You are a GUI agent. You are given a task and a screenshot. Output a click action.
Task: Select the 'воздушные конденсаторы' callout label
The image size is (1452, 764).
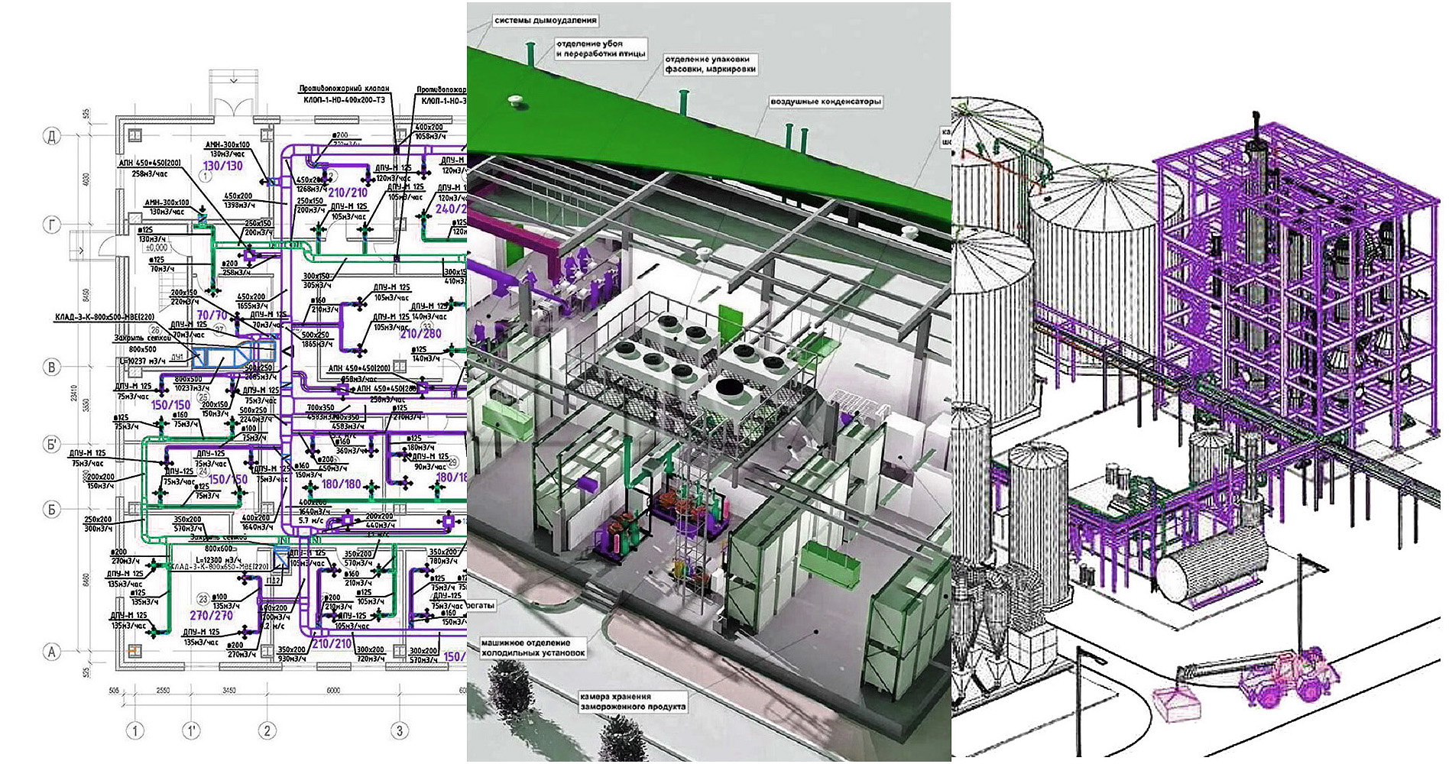(825, 102)
